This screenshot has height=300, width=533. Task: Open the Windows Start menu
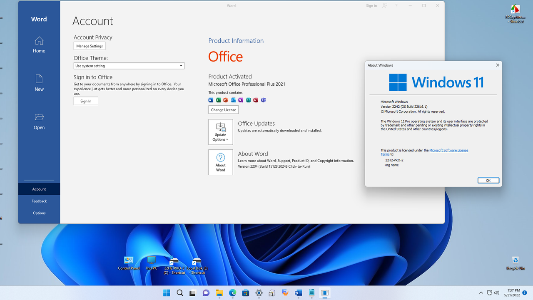coord(167,293)
